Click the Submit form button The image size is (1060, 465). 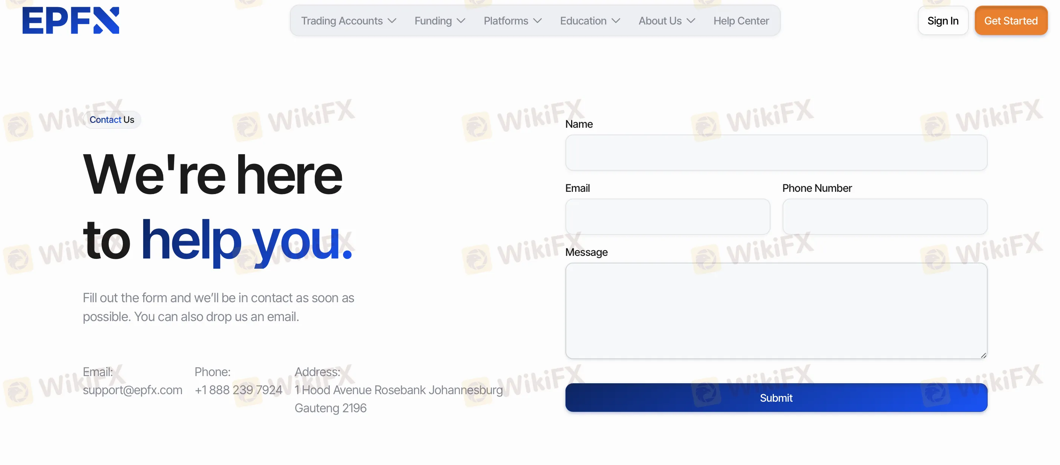776,398
